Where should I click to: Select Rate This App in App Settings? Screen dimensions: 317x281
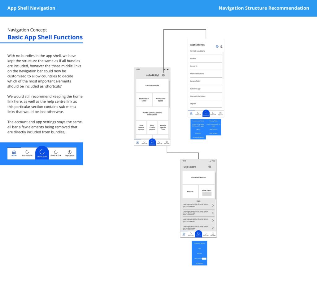tap(195, 89)
